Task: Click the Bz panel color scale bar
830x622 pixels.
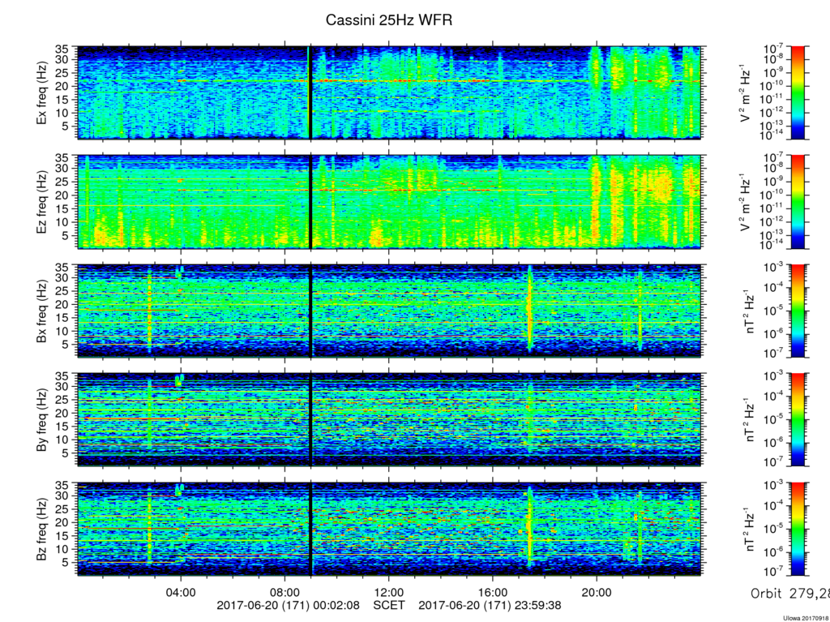Action: (x=798, y=529)
